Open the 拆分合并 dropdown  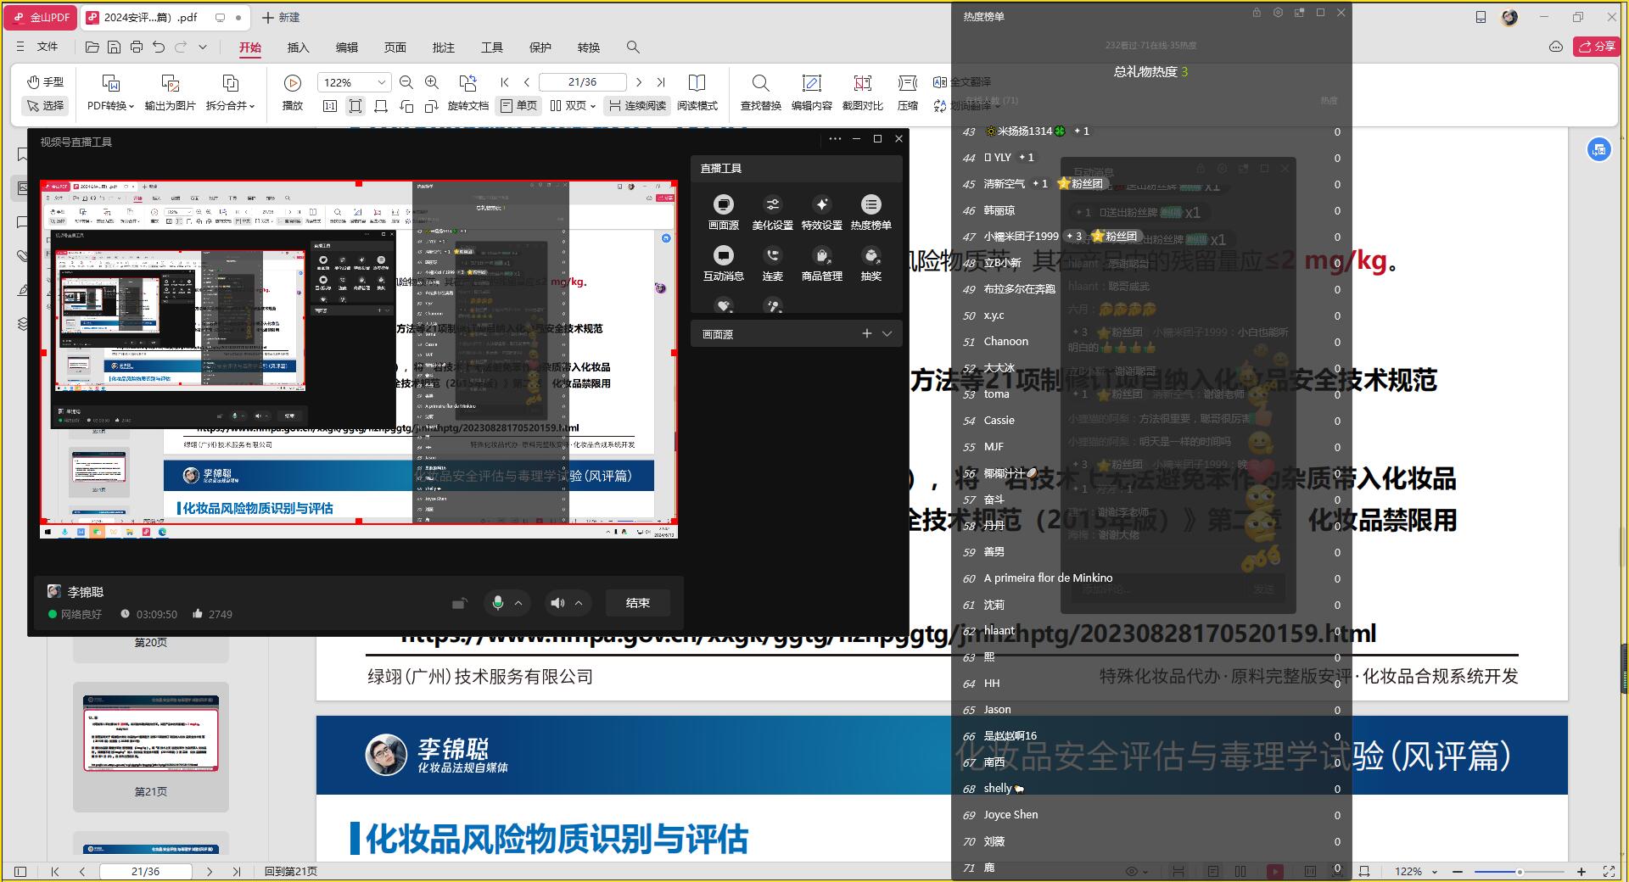(230, 93)
